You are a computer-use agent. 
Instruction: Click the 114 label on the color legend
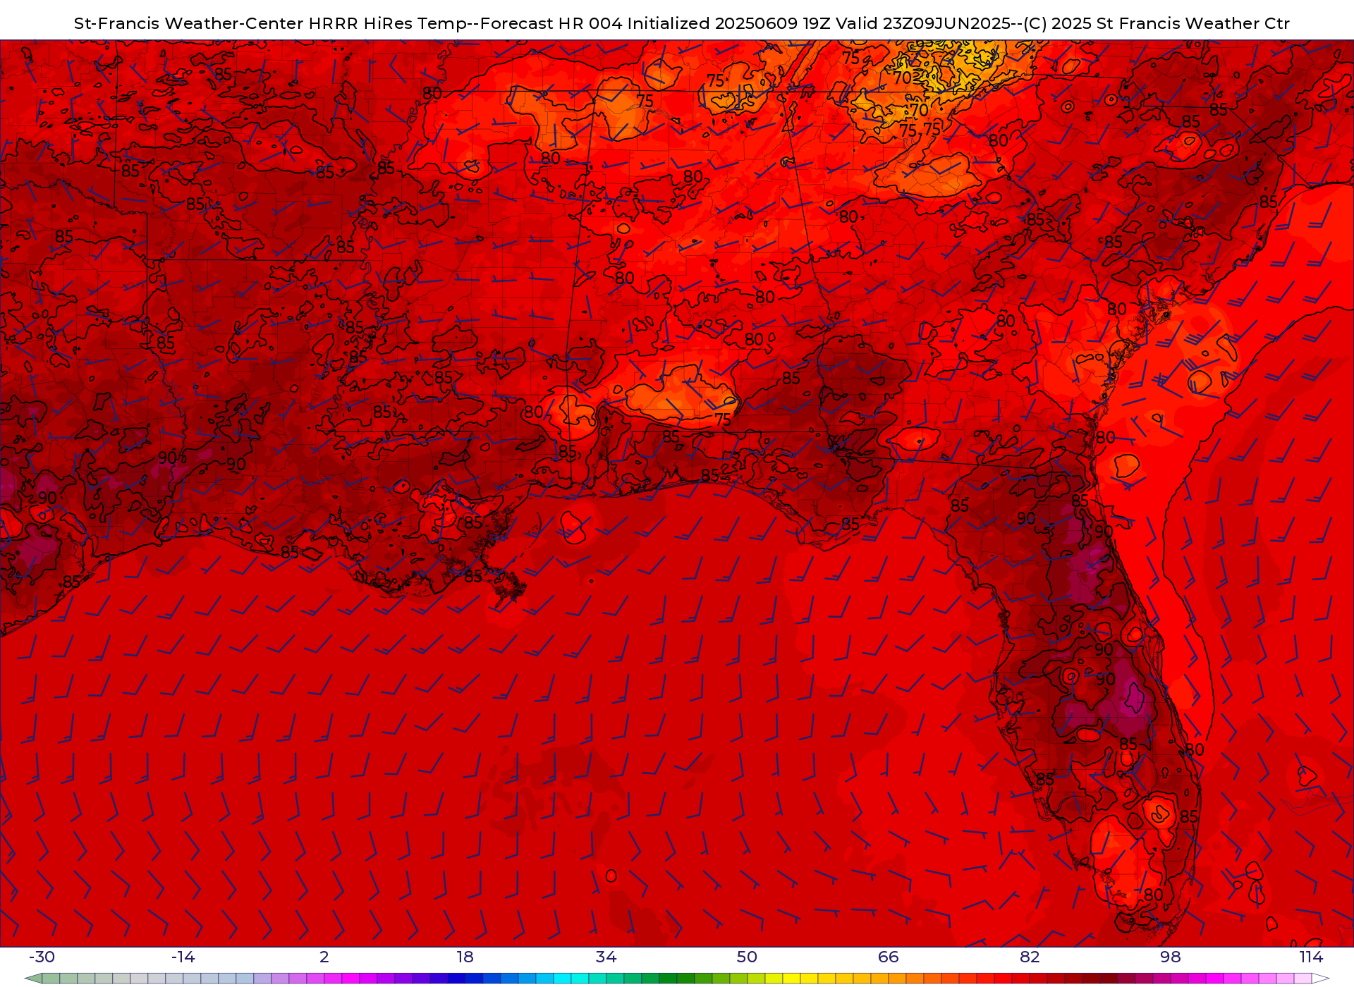[x=1311, y=957]
